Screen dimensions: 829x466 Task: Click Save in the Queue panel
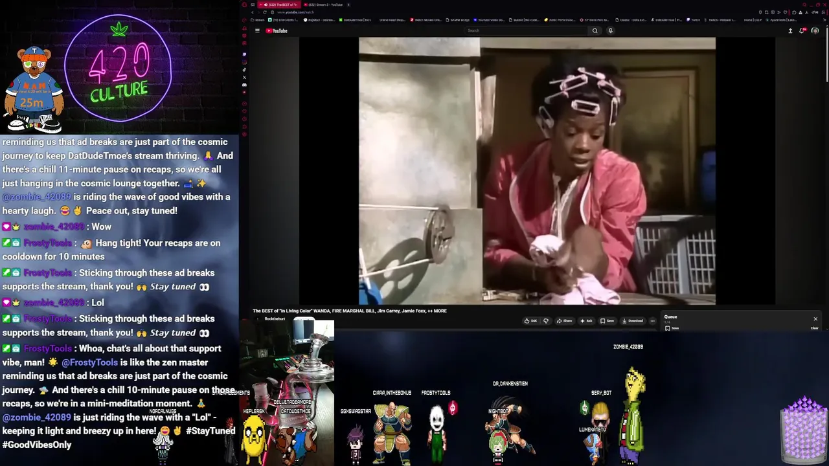pos(672,328)
